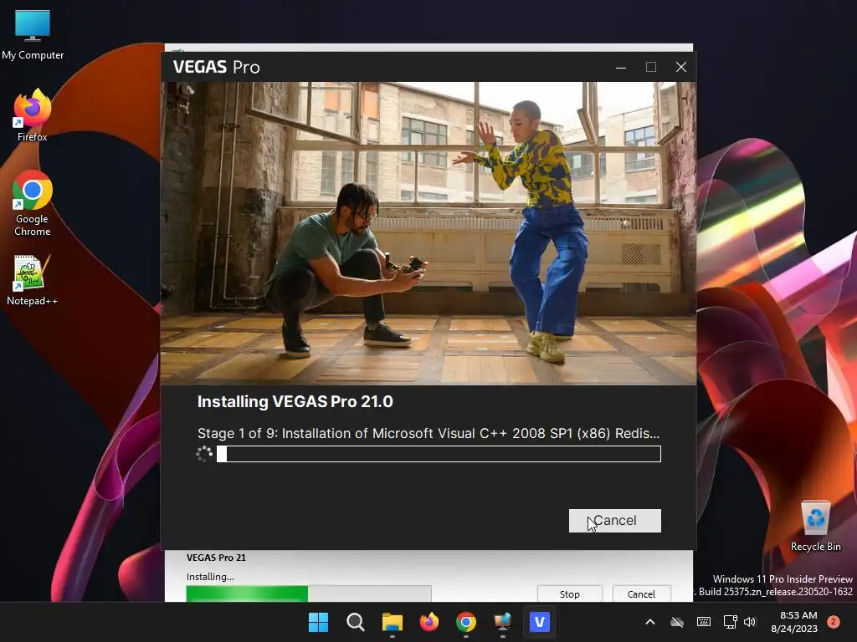
Task: Launch Firefox from the desktop shortcut
Action: pos(33,115)
